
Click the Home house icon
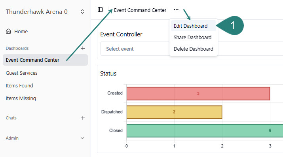pos(8,31)
